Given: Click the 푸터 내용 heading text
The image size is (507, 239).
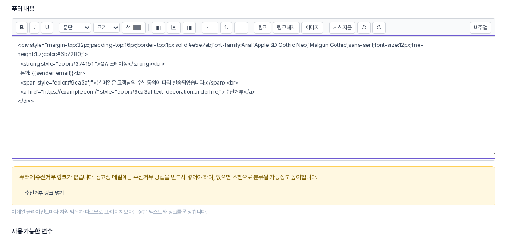Looking at the screenshot, I should (x=24, y=9).
